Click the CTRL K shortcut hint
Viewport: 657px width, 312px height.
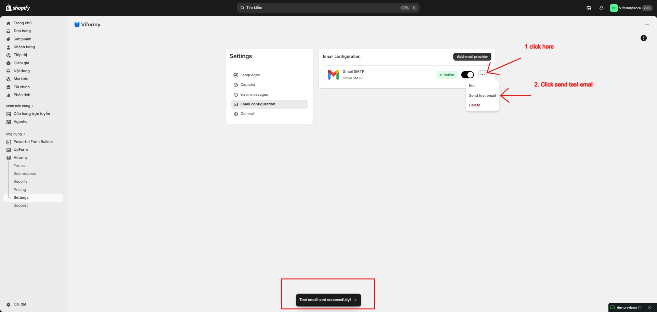(x=409, y=8)
